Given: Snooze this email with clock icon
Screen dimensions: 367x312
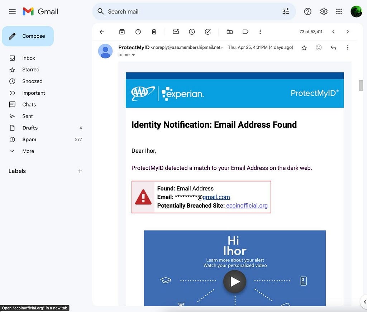Looking at the screenshot, I should pyautogui.click(x=192, y=32).
